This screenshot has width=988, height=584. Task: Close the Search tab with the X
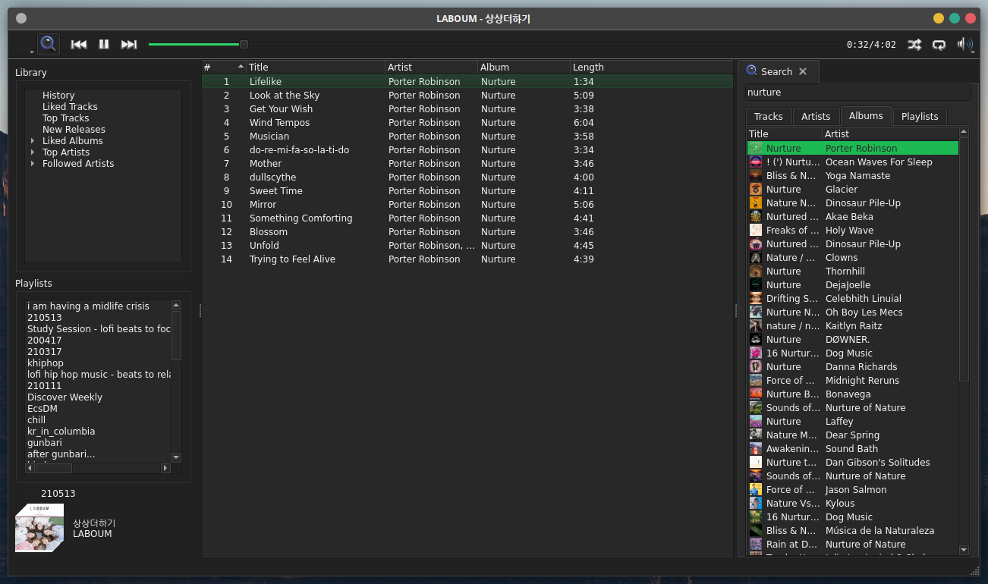click(x=803, y=71)
